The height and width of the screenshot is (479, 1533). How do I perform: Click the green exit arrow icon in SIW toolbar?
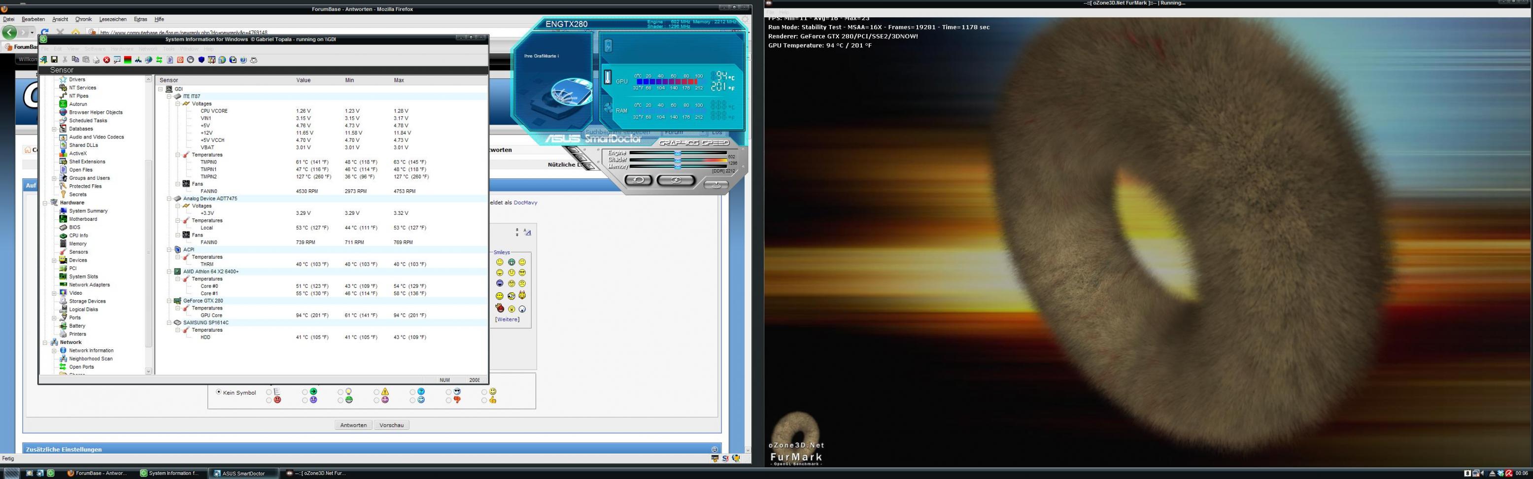(x=44, y=60)
